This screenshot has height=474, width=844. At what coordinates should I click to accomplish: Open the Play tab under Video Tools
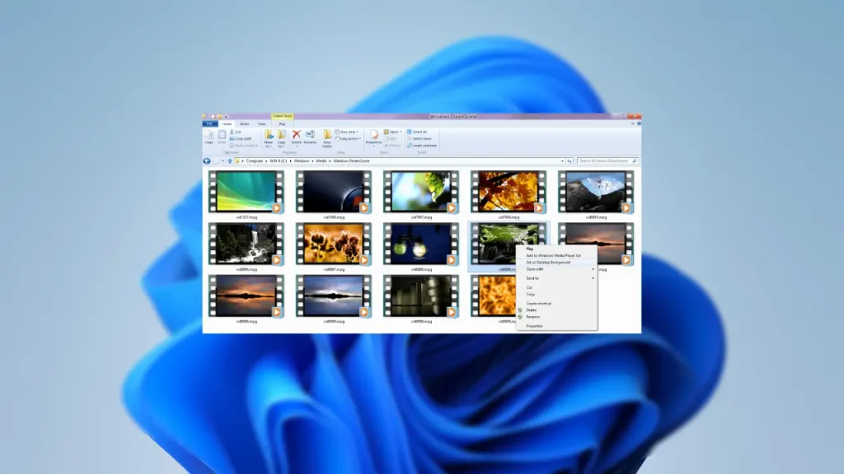282,124
